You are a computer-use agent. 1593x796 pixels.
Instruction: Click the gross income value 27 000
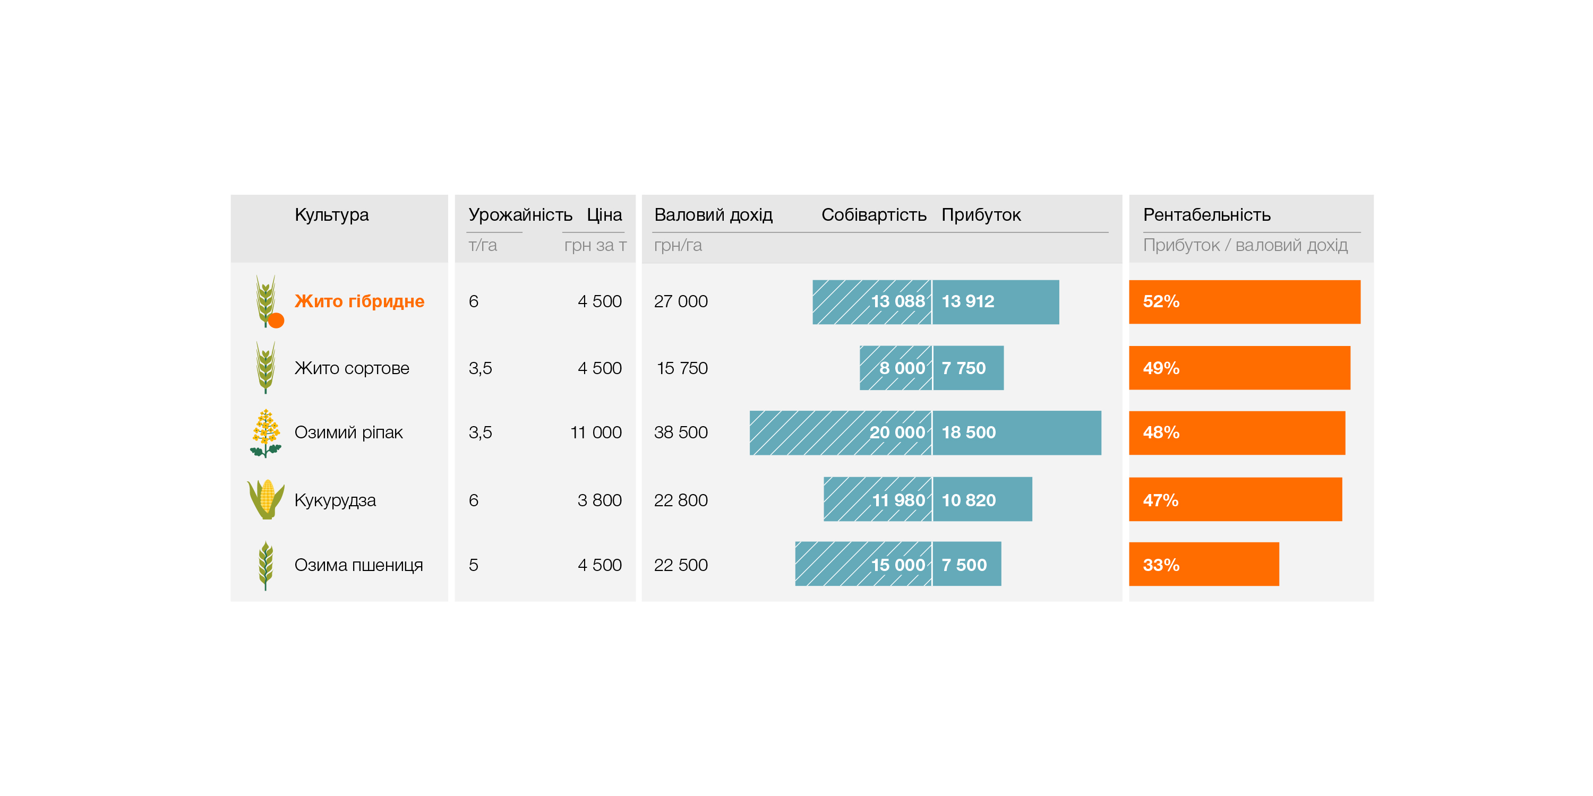(681, 301)
